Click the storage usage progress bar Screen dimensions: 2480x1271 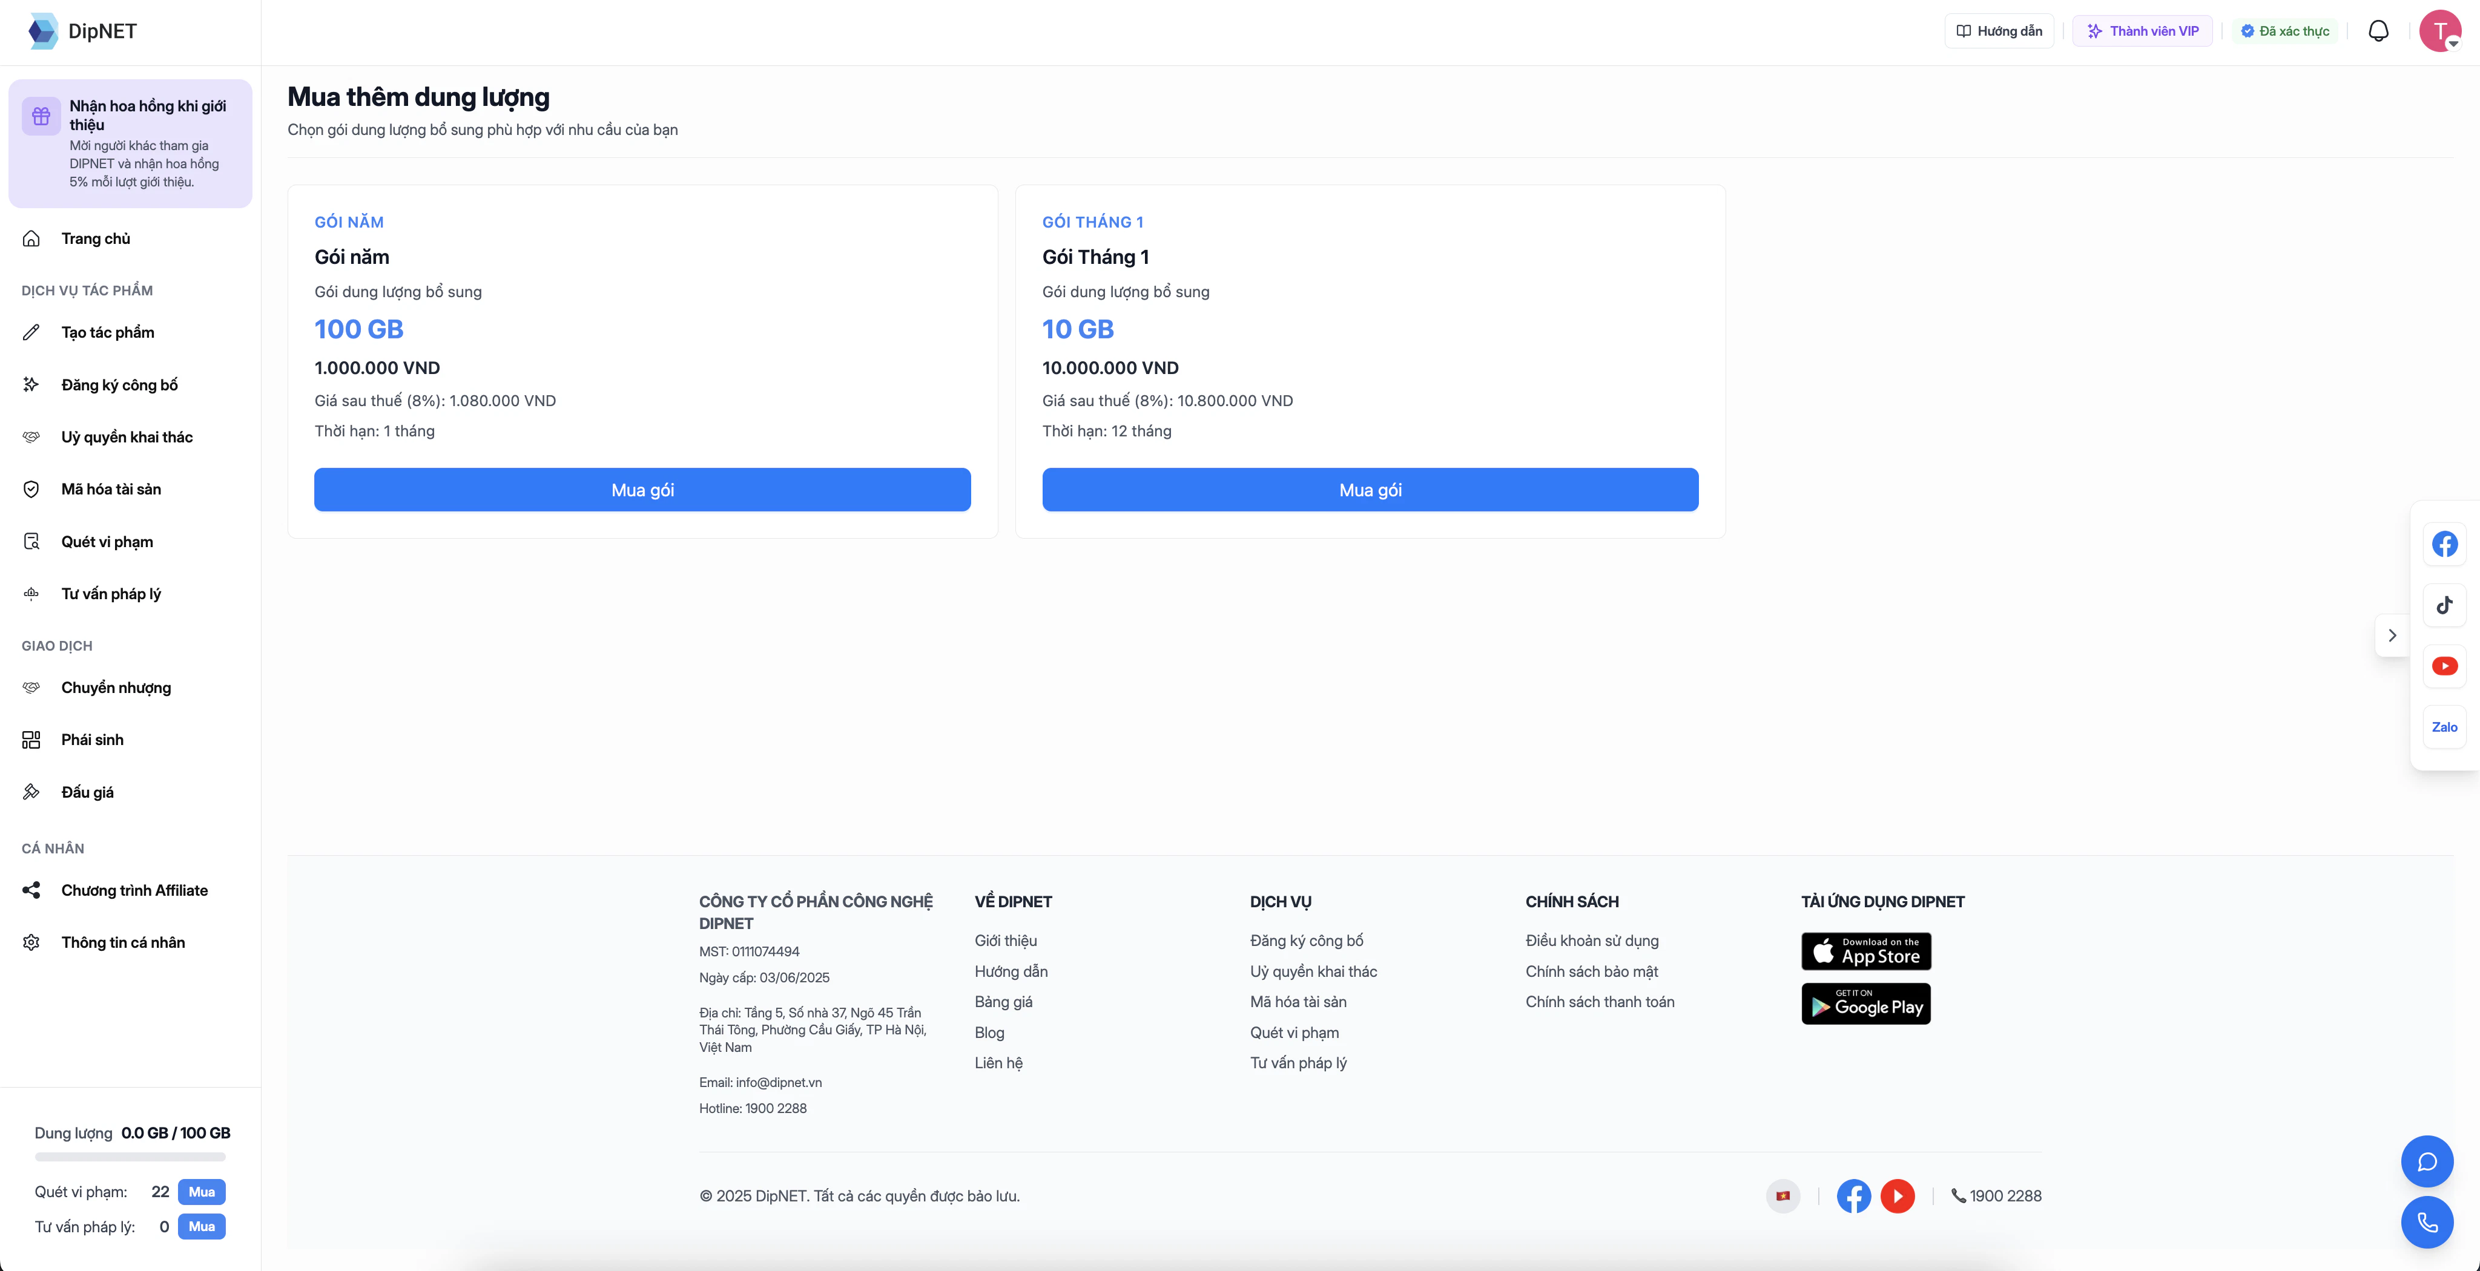[130, 1157]
